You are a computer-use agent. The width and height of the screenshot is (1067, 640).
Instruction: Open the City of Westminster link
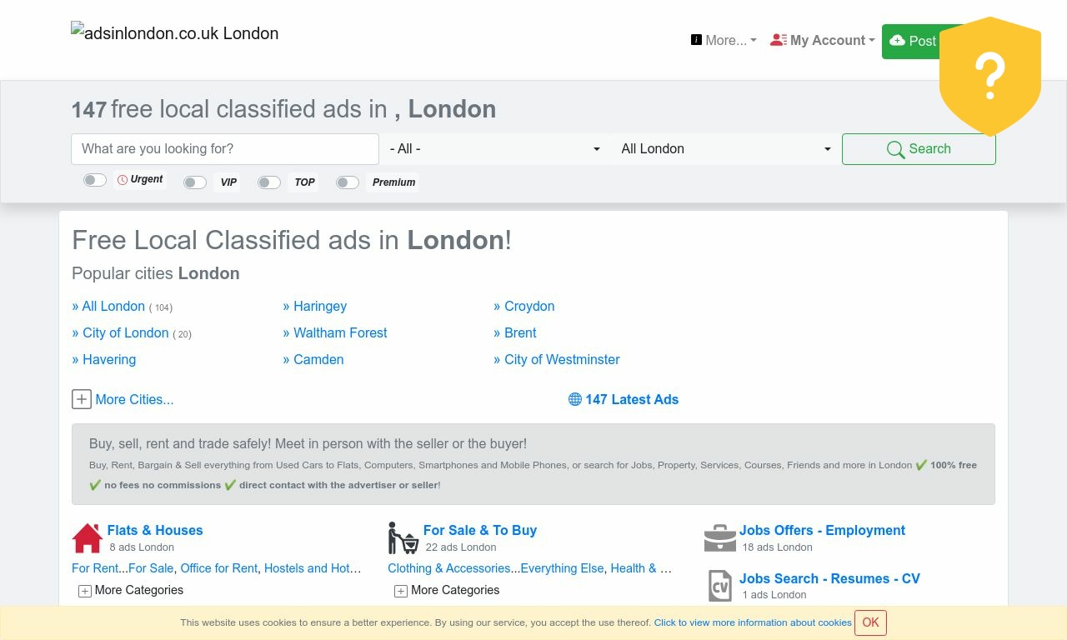tap(562, 359)
